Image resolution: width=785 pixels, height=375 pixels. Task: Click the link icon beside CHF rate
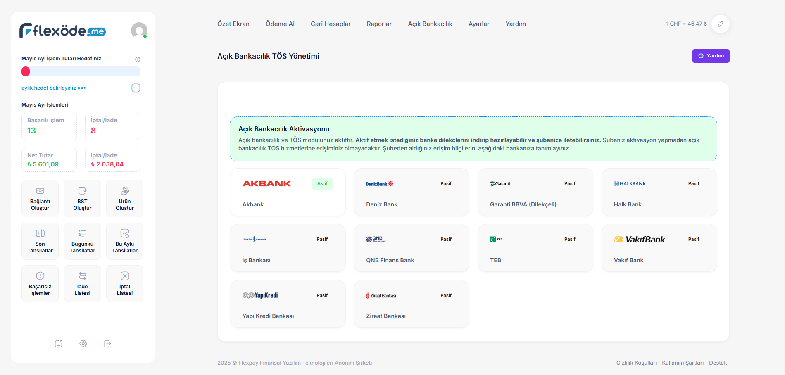click(x=721, y=24)
